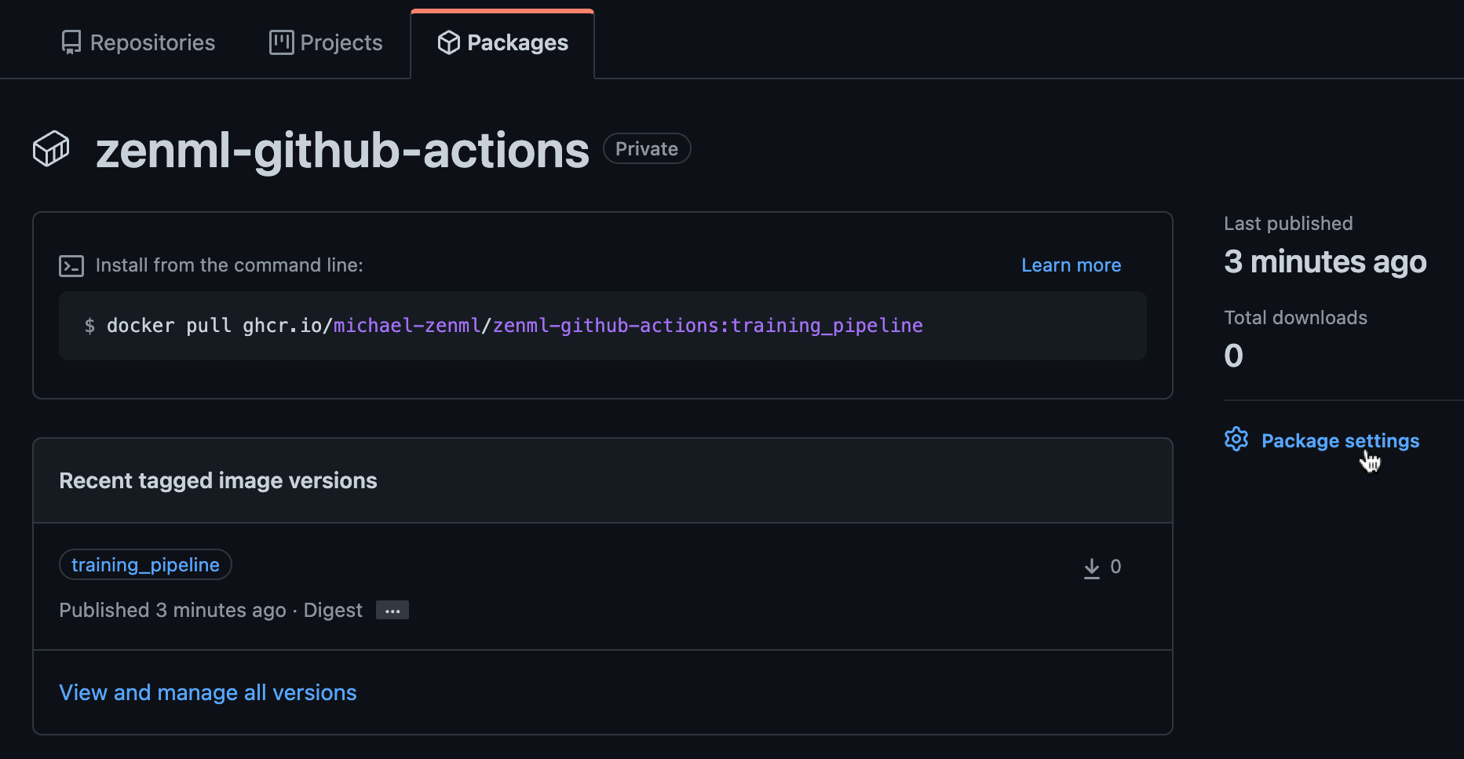The height and width of the screenshot is (759, 1464).
Task: Click the container package icon beside the title
Action: coord(51,149)
